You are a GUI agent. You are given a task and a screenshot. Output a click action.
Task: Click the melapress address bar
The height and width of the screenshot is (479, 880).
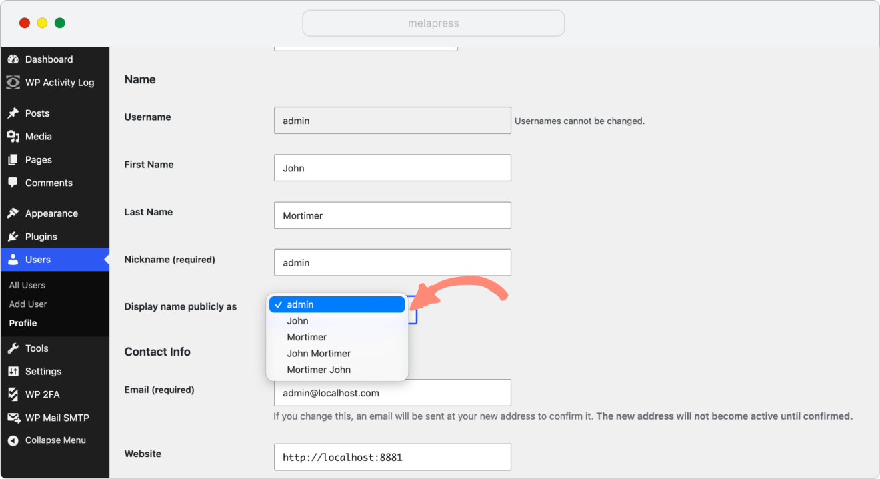click(x=433, y=23)
